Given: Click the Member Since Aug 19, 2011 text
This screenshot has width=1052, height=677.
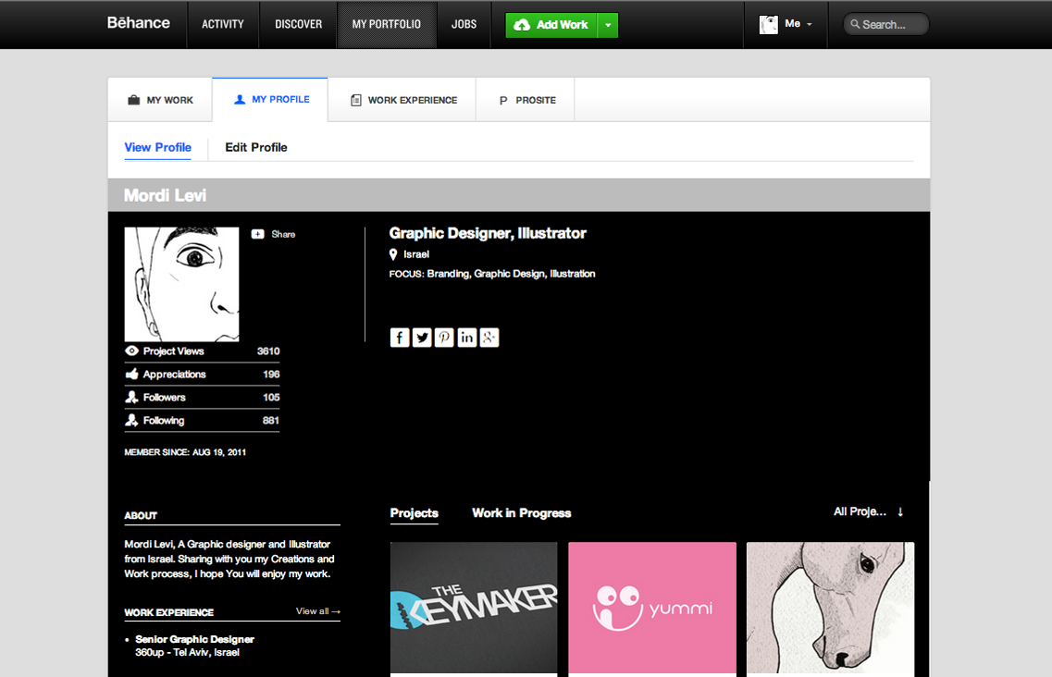Looking at the screenshot, I should [x=185, y=452].
